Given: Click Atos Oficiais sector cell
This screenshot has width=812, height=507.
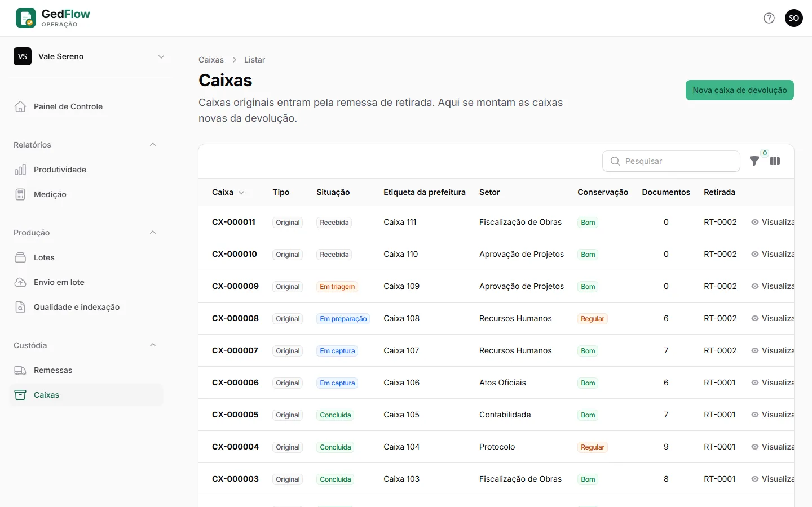Looking at the screenshot, I should click(502, 383).
